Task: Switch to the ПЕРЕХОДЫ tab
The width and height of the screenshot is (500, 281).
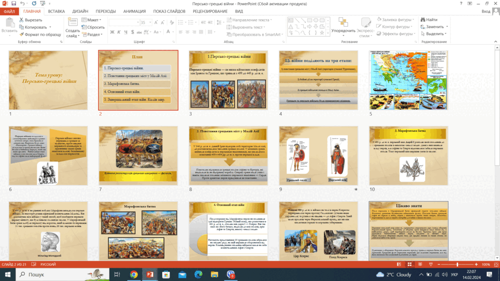Action: (105, 11)
